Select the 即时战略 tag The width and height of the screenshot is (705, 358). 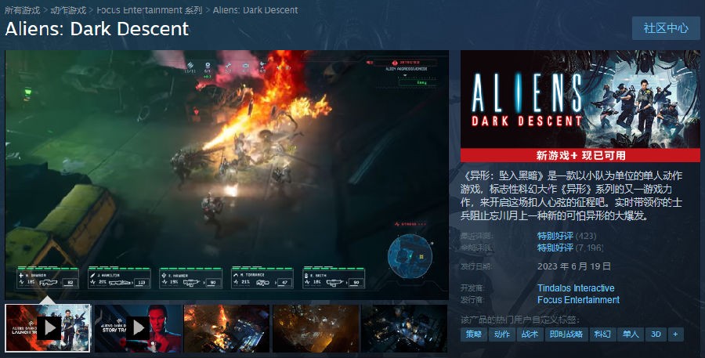tap(566, 334)
